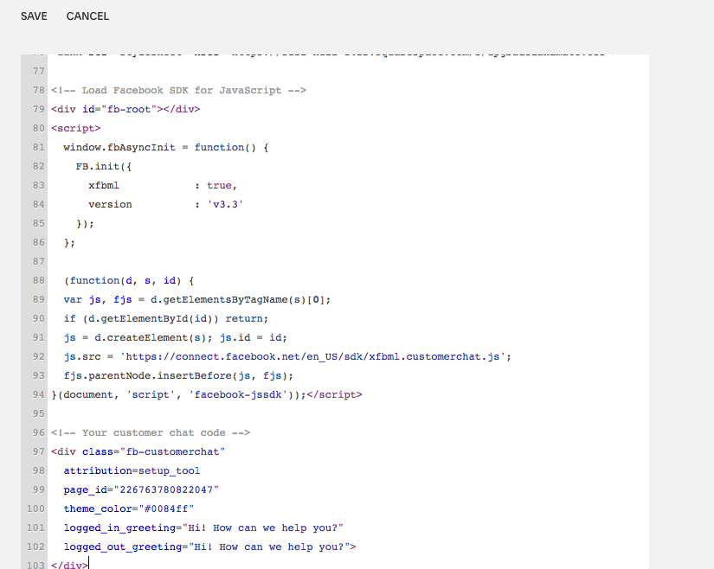Click line number 87 in gutter
Viewport: 714px width, 569px height.
[x=39, y=261]
